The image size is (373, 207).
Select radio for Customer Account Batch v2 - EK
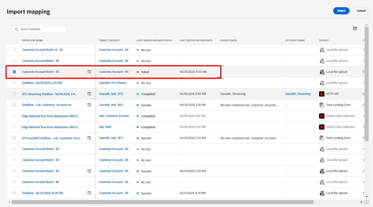pos(14,50)
